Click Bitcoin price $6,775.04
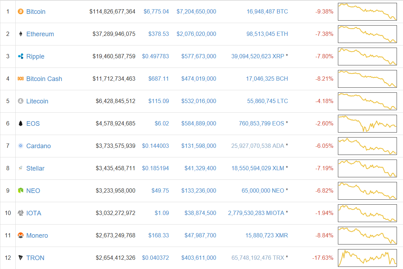The width and height of the screenshot is (403, 269). [156, 12]
